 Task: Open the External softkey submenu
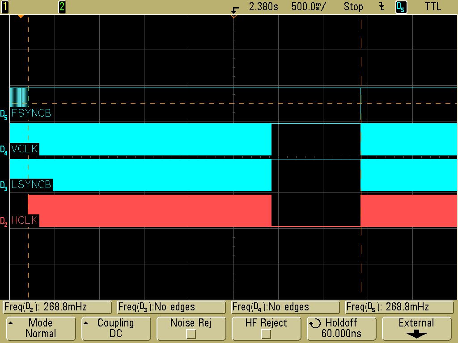[x=416, y=328]
